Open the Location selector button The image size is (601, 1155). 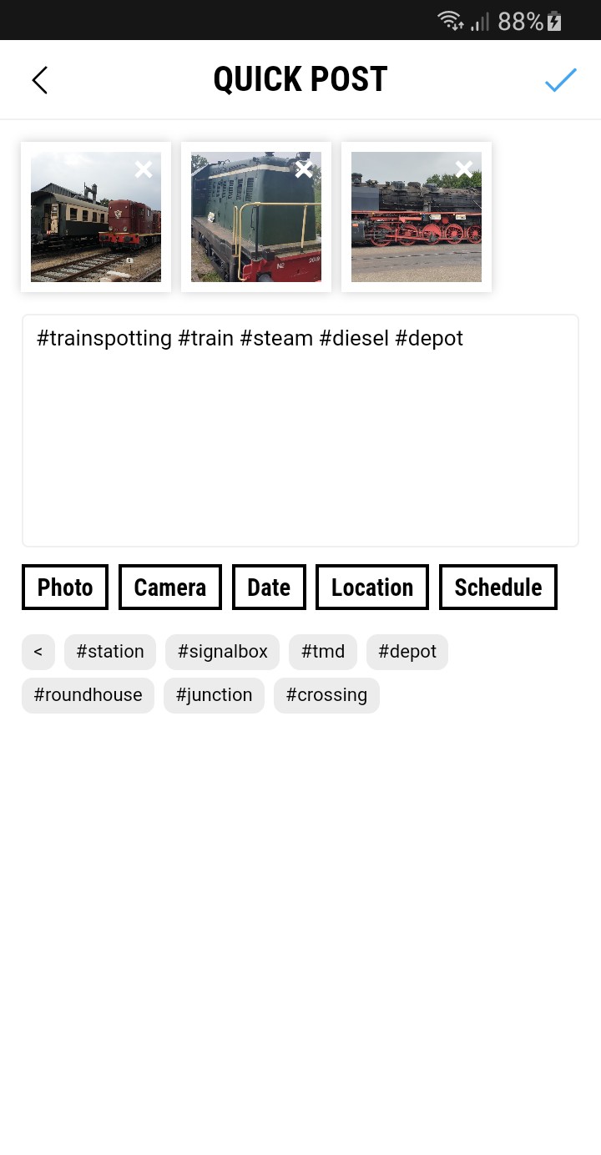pos(371,588)
